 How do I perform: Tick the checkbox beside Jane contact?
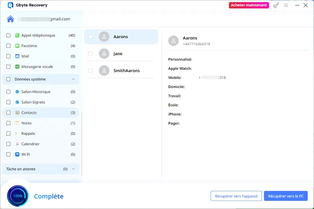(90, 54)
